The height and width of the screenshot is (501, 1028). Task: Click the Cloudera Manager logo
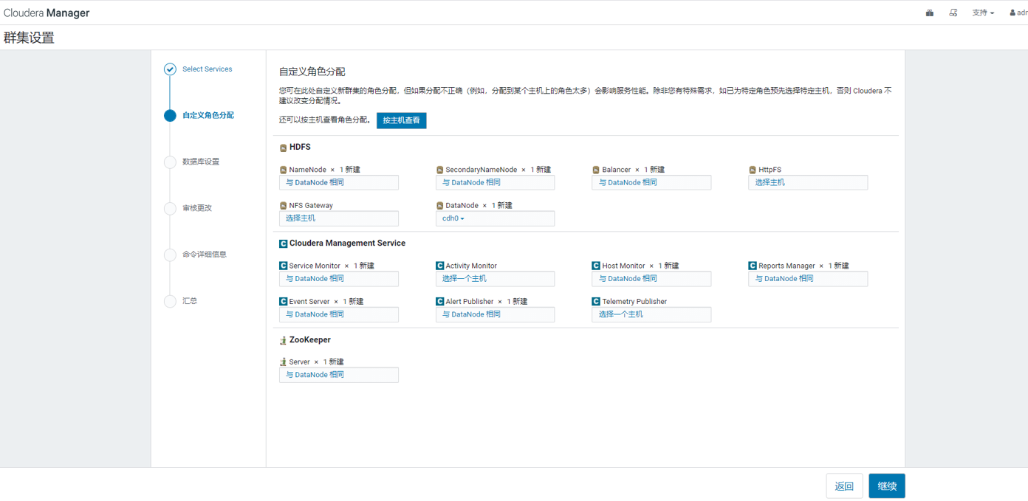47,13
